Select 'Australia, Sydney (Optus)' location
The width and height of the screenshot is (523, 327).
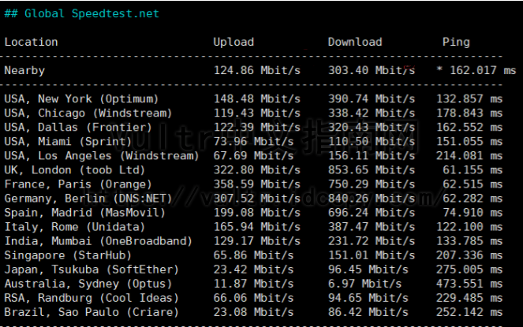88,284
